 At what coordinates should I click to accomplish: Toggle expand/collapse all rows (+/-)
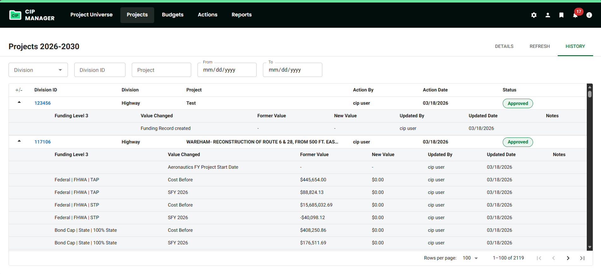(19, 90)
